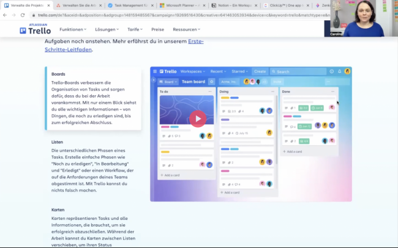Open Workspaces dropdown in demo board
Viewport: 398px width, 248px height.
(193, 71)
